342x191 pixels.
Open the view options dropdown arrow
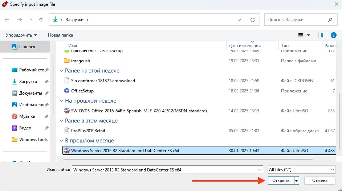tap(308, 35)
